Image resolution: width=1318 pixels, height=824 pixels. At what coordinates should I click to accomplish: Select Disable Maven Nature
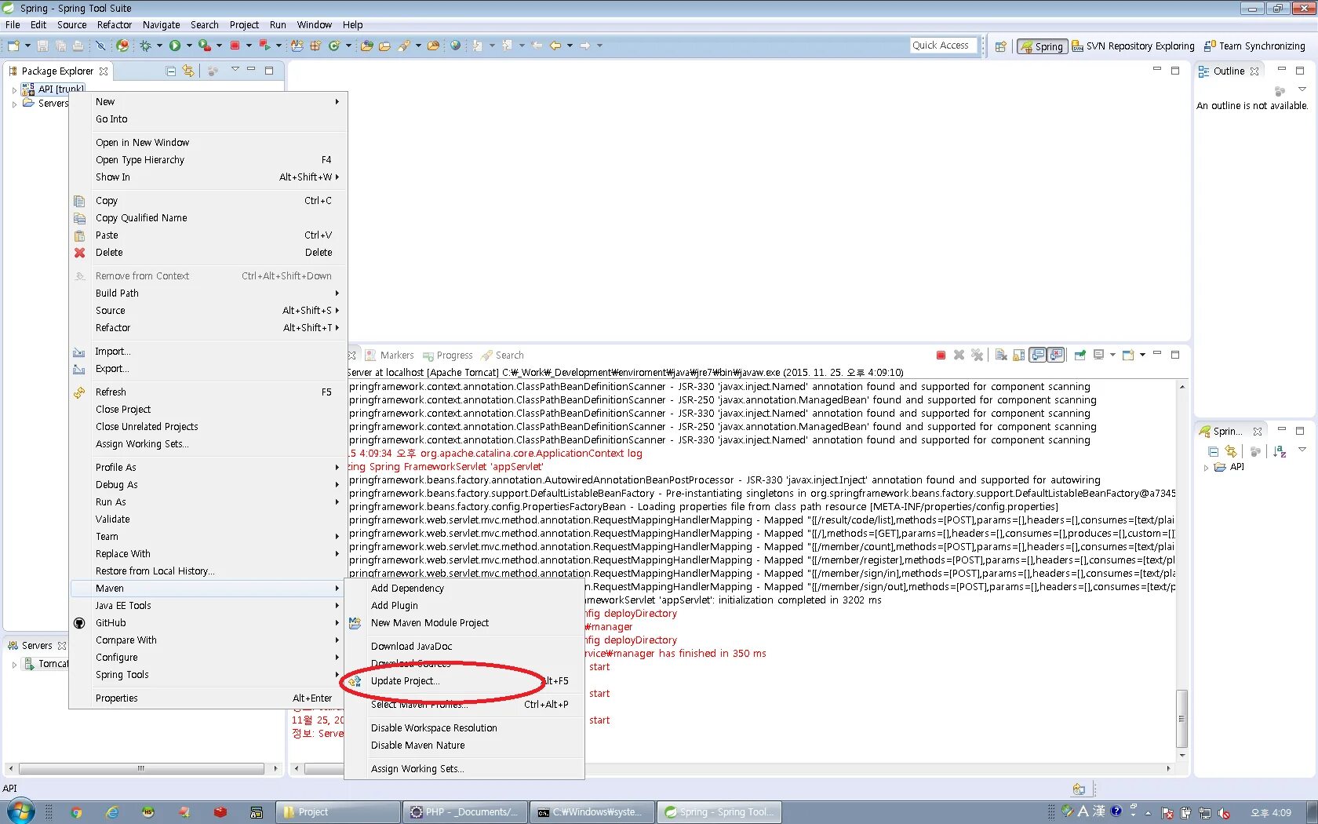[x=464, y=746]
